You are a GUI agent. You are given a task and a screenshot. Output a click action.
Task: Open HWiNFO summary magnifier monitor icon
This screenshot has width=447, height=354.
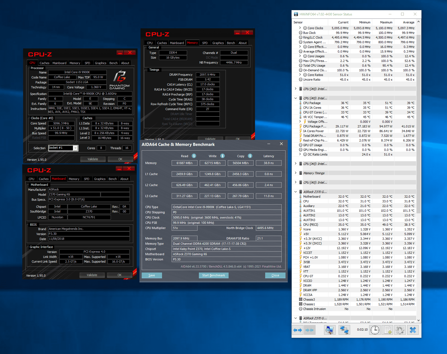pos(330,330)
